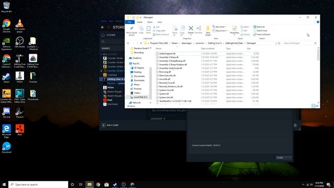Collapse the ALL games list in Steam
This screenshot has height=188, width=334.
point(102,54)
